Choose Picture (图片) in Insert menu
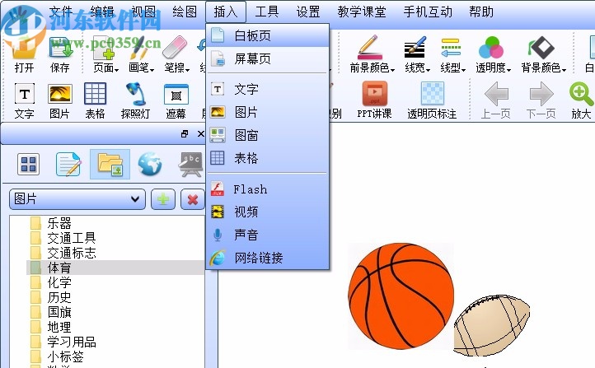The height and width of the screenshot is (368, 595). click(268, 112)
